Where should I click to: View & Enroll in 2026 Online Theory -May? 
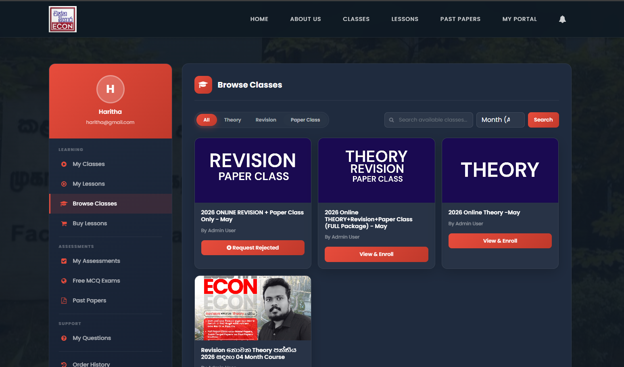click(500, 241)
